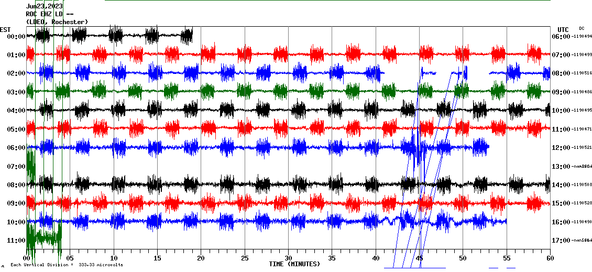Select the 00:00 EST hour label
Screen dimensions: 592x272
pyautogui.click(x=16, y=36)
